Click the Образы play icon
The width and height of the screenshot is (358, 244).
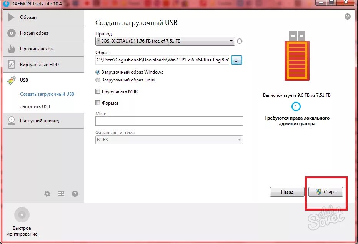(11, 17)
